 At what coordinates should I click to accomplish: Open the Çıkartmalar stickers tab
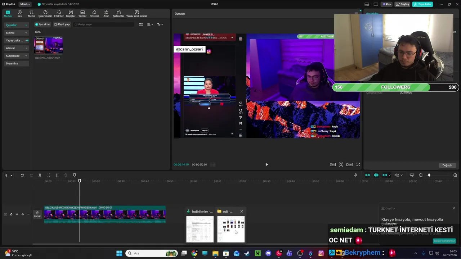click(x=45, y=14)
